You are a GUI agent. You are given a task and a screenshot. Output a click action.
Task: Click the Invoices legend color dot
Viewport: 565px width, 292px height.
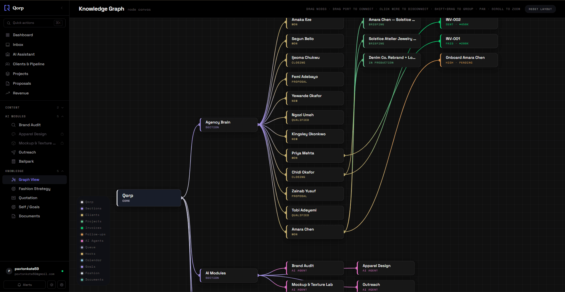(82, 228)
